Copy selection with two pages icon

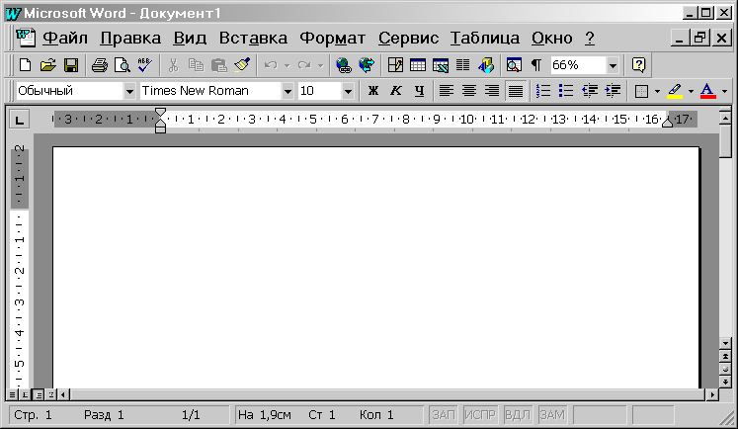196,65
